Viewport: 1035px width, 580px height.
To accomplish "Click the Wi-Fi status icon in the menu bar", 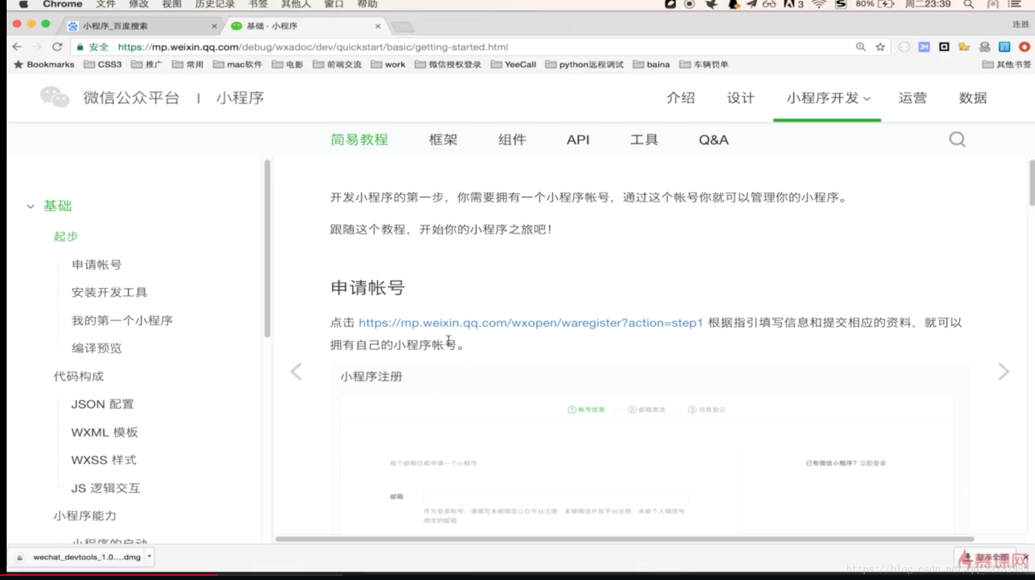I will pyautogui.click(x=819, y=4).
